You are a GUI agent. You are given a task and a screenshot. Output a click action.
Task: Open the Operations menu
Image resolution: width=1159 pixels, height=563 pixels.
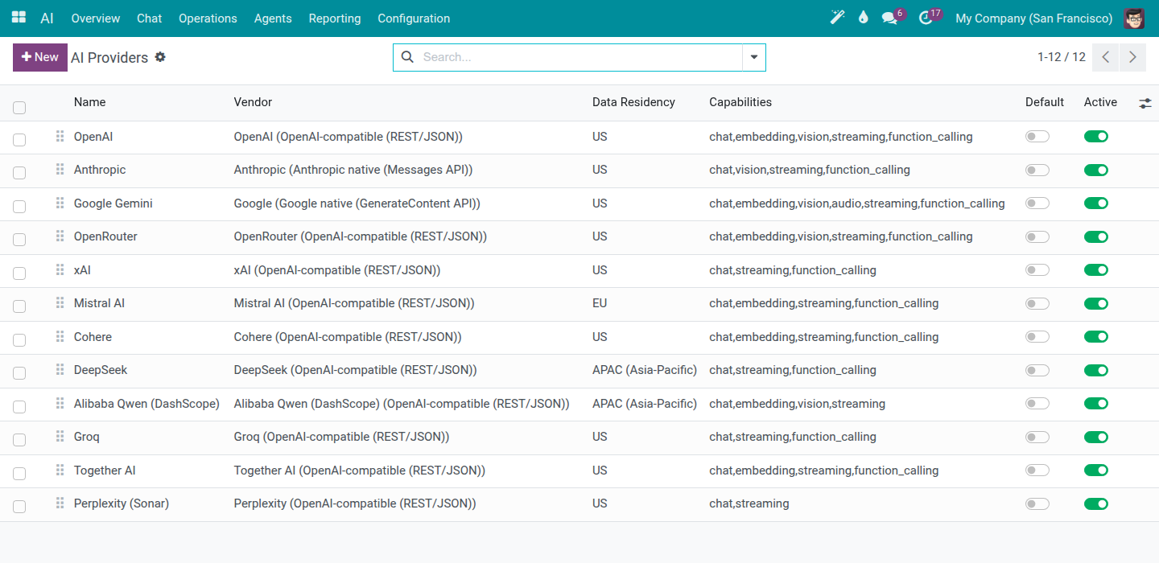pos(208,18)
